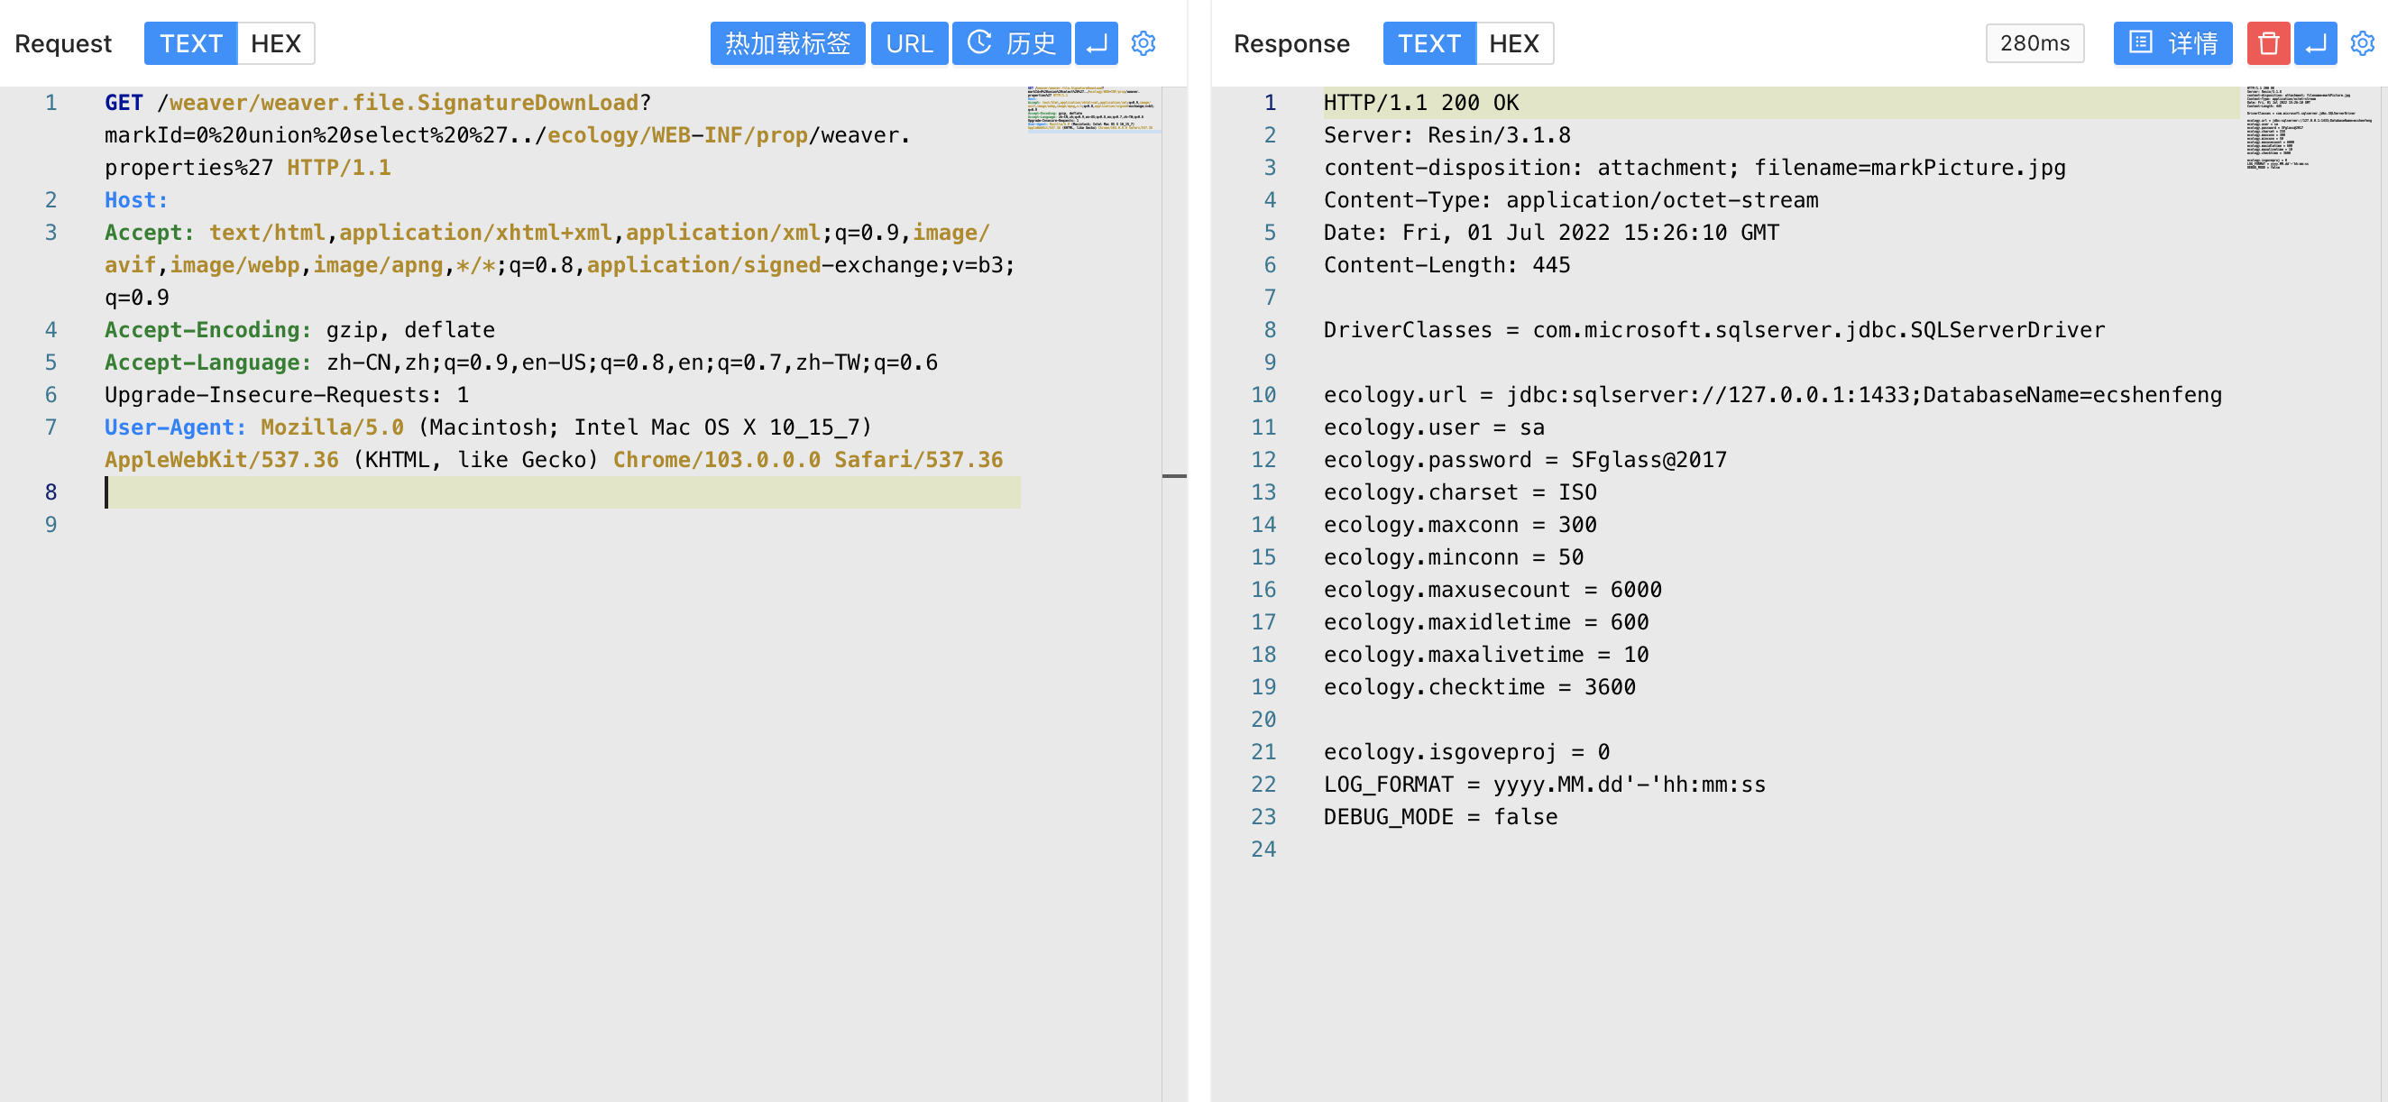Click the Request editor scrollbar marker
Screen dimensions: 2388x1102
[1173, 476]
